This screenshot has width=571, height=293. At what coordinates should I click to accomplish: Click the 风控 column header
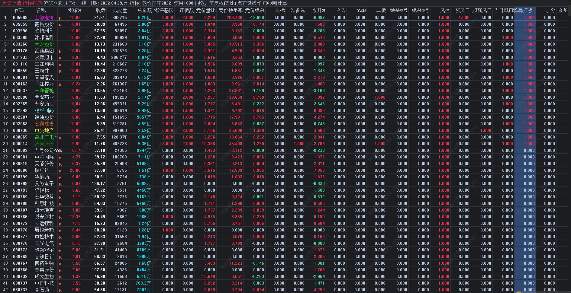(445, 10)
